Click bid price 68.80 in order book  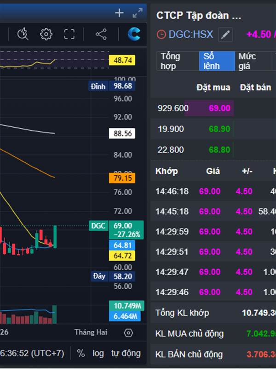(x=219, y=149)
